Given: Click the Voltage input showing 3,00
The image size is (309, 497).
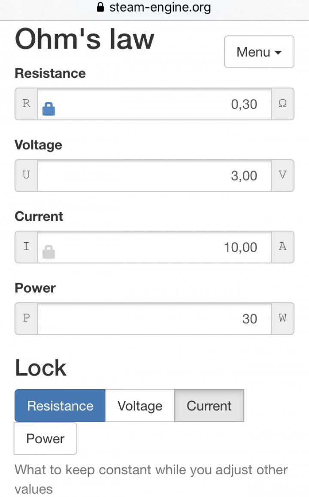Looking at the screenshot, I should 154,176.
